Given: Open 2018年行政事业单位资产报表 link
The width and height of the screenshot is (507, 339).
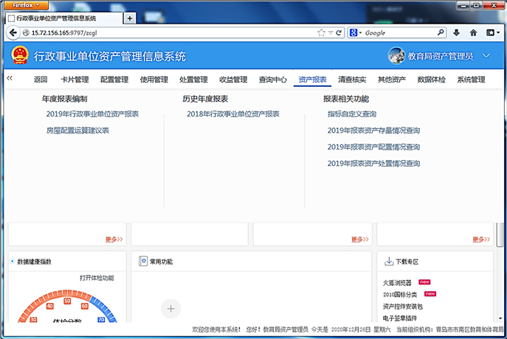Looking at the screenshot, I should [x=233, y=114].
